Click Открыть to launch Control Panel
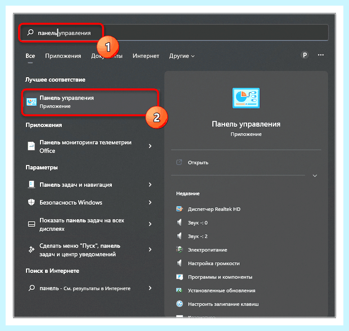Viewport: 349px width, 331px height. (x=198, y=163)
